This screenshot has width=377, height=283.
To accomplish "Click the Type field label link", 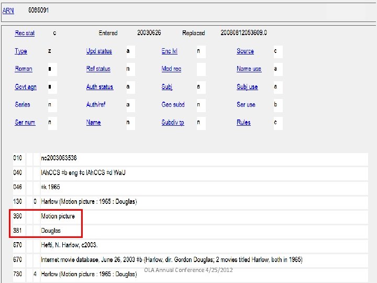I will (21, 51).
